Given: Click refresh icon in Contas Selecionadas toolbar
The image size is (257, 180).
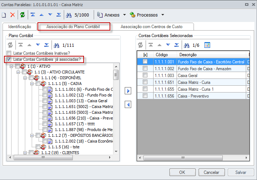Looking at the screenshot, I should coord(141,45).
